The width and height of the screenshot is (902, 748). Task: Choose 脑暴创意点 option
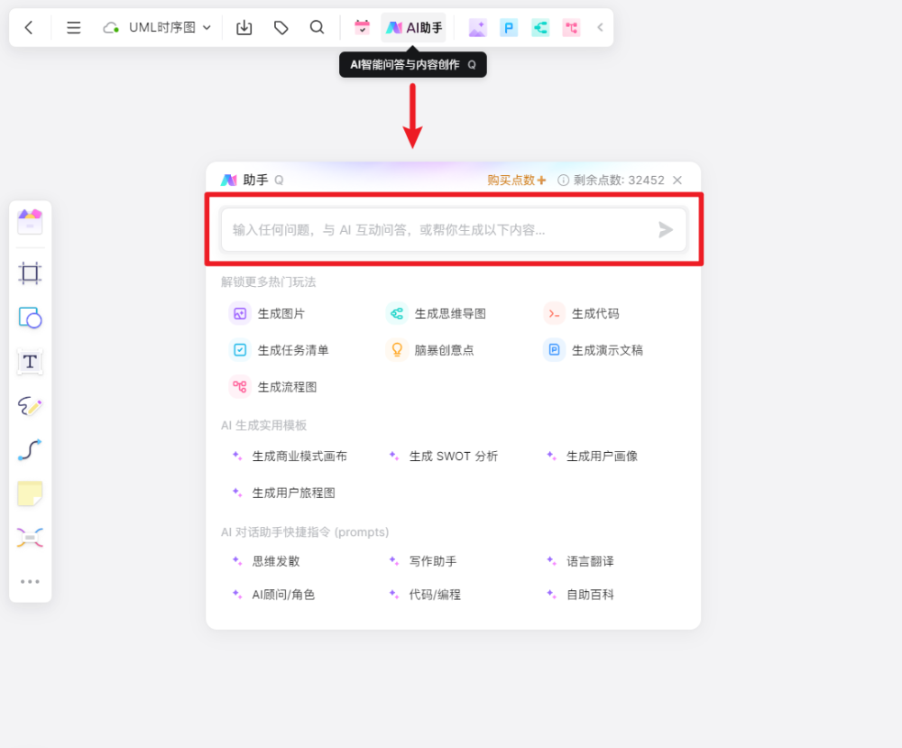430,350
